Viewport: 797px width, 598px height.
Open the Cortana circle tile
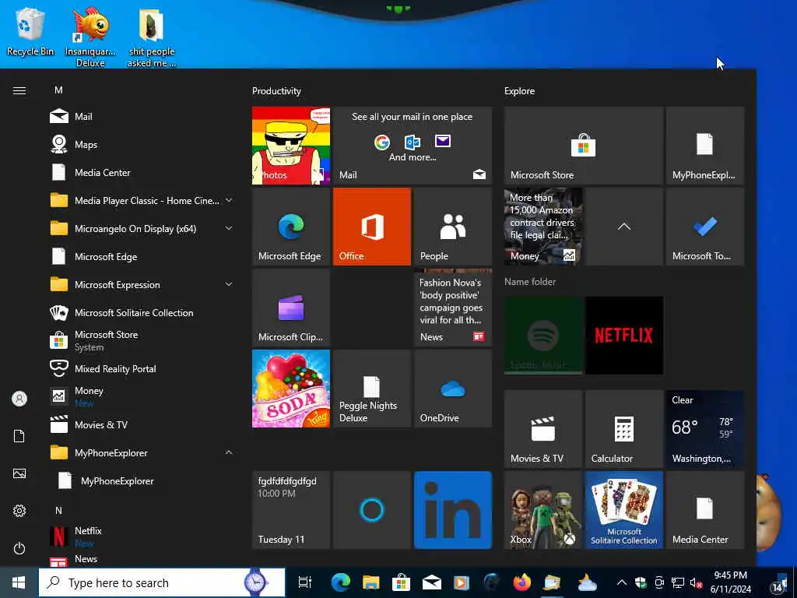371,510
